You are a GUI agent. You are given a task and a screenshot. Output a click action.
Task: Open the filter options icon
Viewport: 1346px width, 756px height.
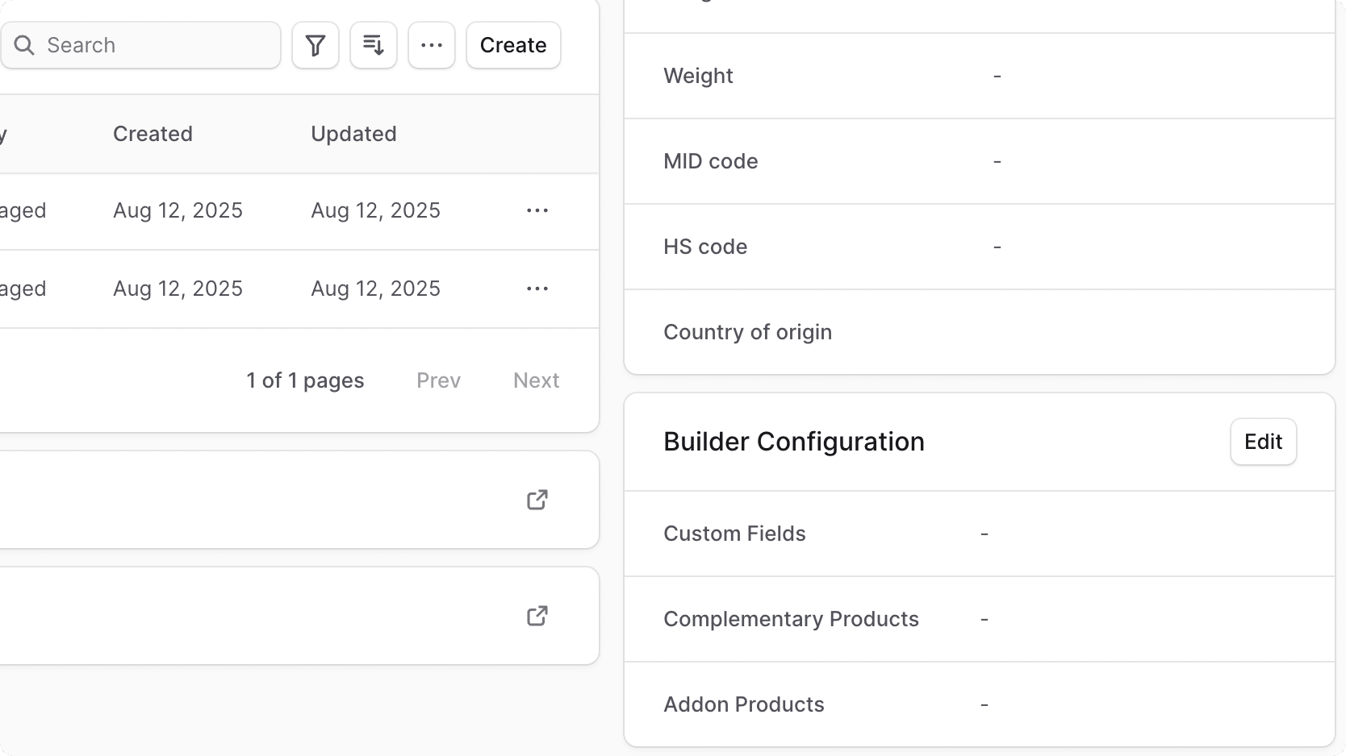(x=315, y=45)
